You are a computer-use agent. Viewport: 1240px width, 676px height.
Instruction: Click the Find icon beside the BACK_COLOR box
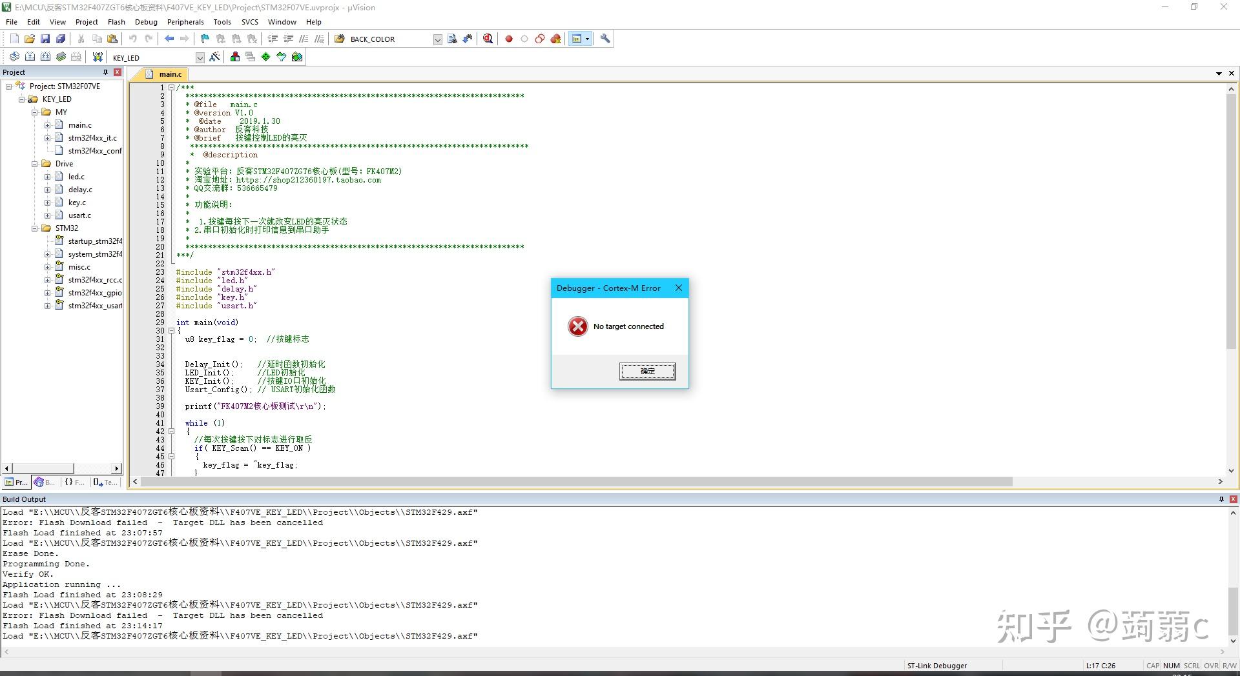(x=452, y=39)
